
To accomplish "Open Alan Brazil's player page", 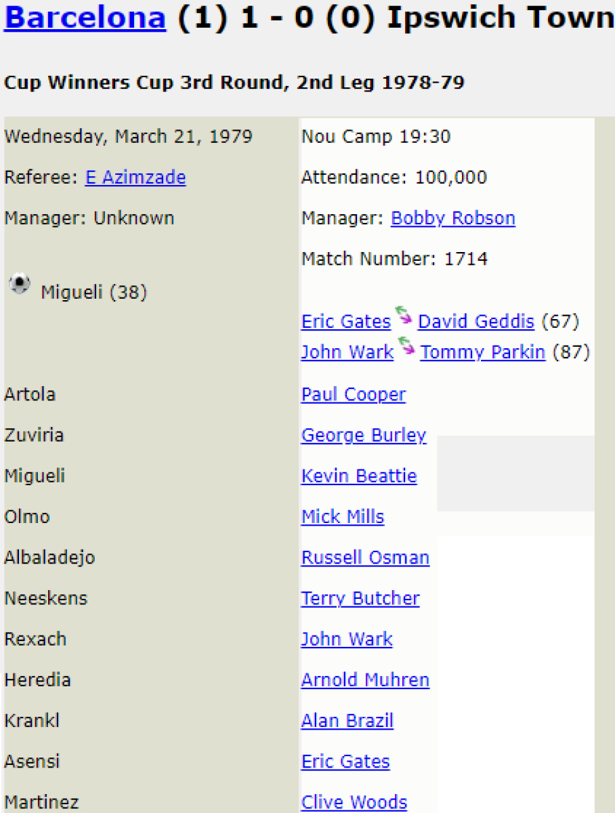I will (x=347, y=720).
